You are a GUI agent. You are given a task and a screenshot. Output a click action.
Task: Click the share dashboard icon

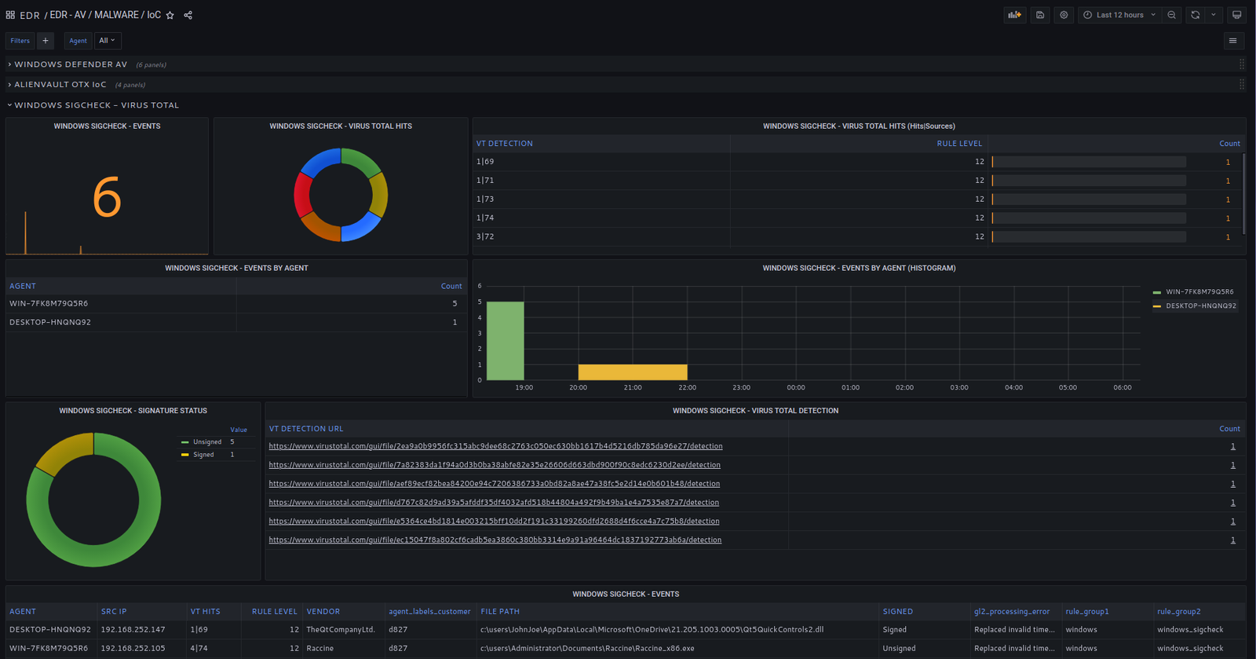pos(188,15)
